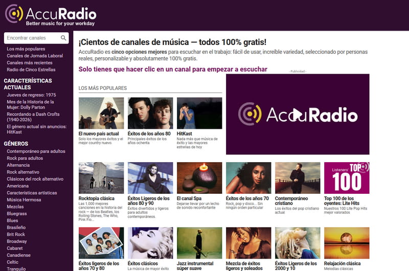
Task: Select Rock alternativo genre
Action: click(x=23, y=172)
